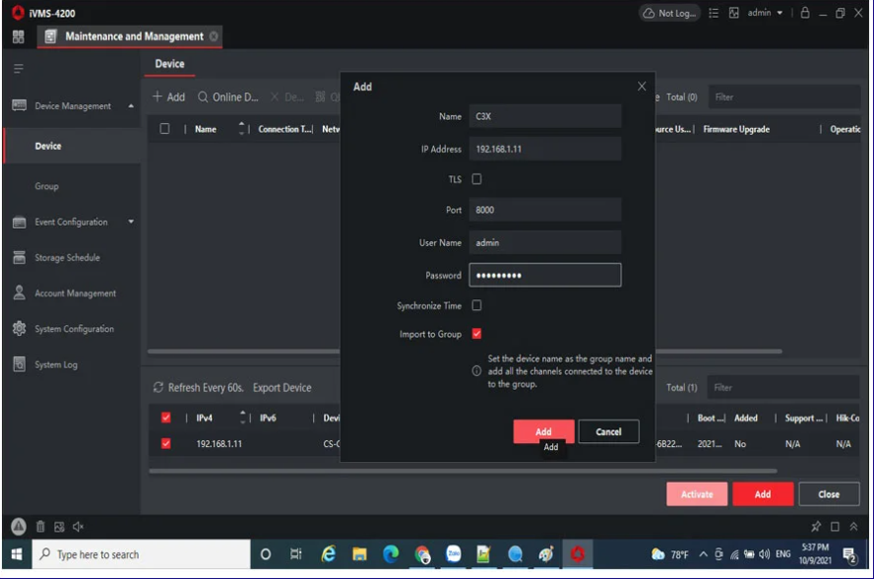The image size is (874, 579).
Task: Click the IP Address input field
Action: point(544,149)
